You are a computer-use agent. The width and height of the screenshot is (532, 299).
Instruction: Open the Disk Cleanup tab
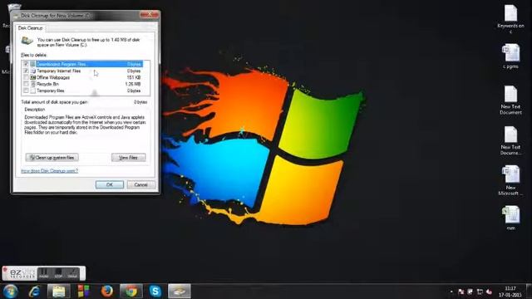point(30,28)
